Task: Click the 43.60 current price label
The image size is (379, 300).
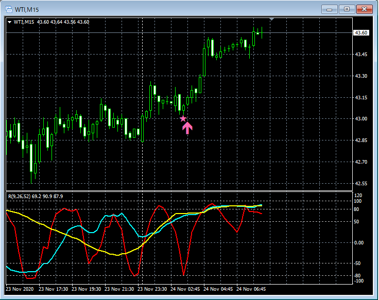Action: pyautogui.click(x=361, y=33)
